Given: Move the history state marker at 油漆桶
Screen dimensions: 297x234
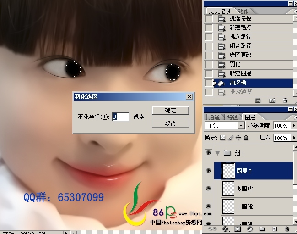Looking at the screenshot, I should point(215,83).
